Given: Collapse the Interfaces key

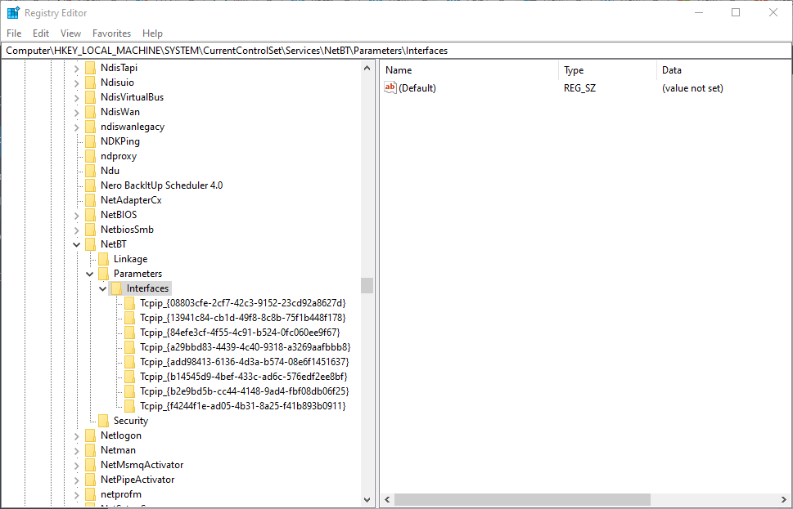Looking at the screenshot, I should [x=102, y=288].
